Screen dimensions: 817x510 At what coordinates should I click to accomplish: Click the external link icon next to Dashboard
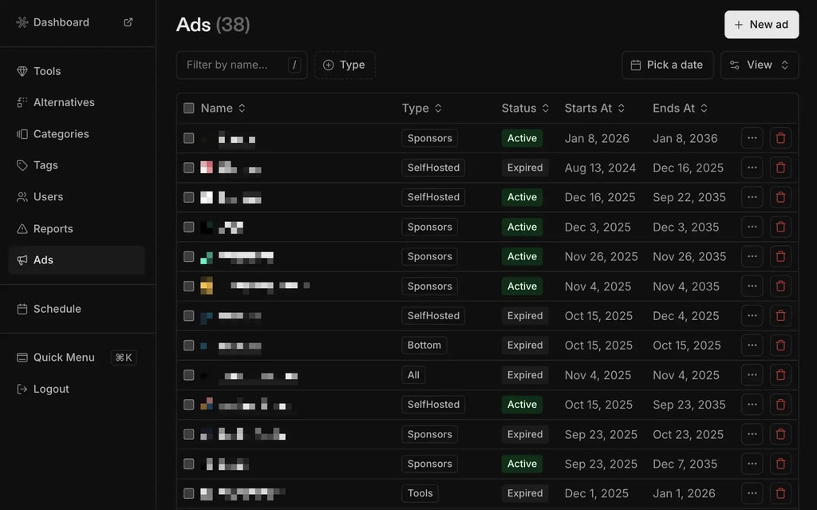127,22
